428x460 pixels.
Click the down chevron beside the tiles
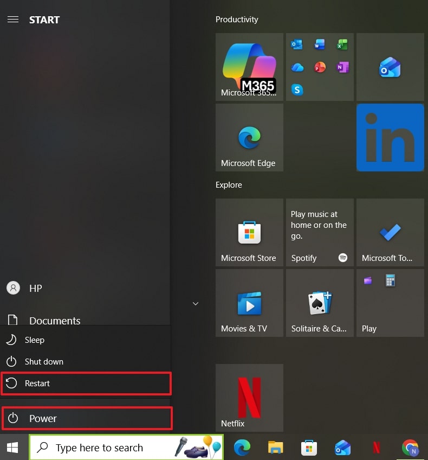point(196,304)
